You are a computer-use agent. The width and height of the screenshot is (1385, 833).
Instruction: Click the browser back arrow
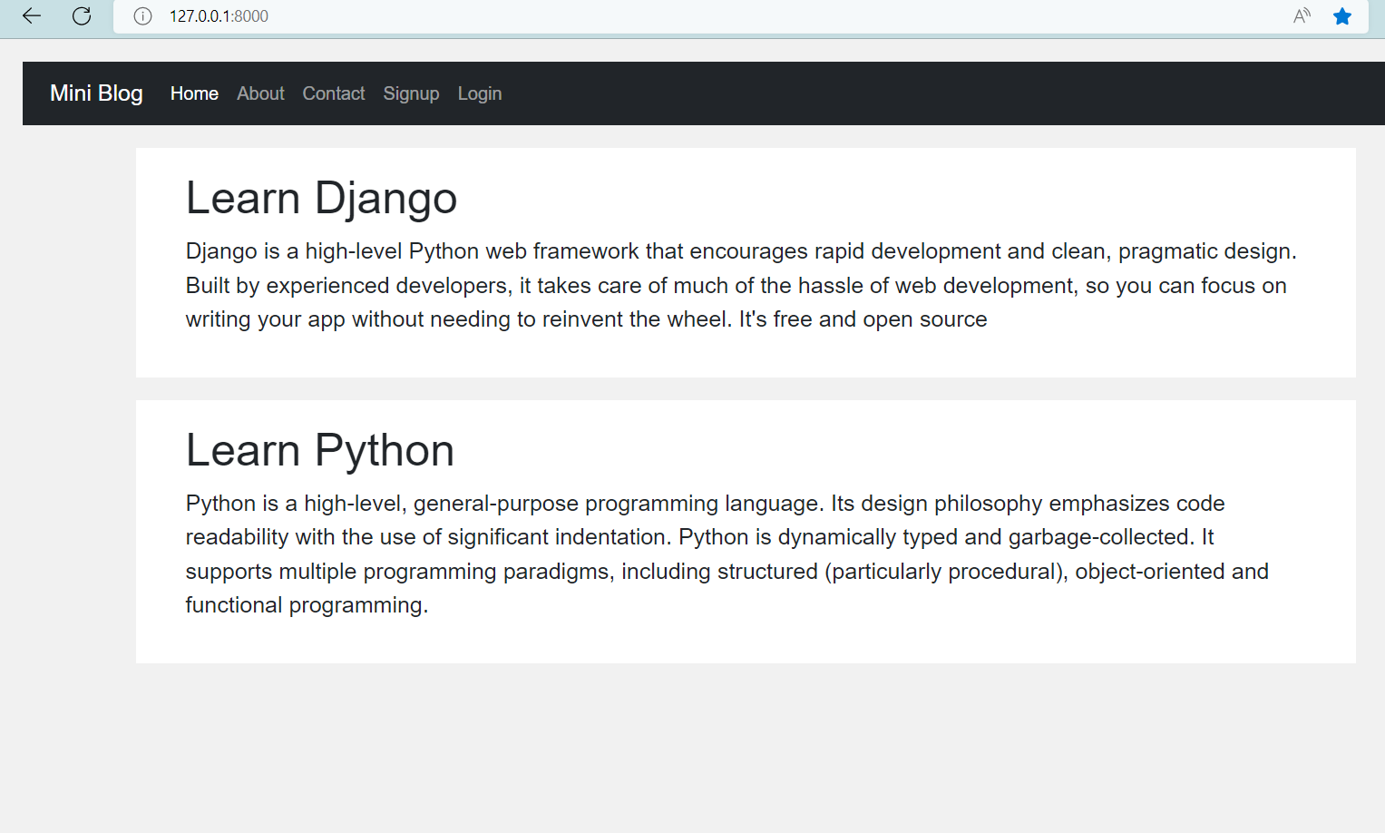coord(32,16)
